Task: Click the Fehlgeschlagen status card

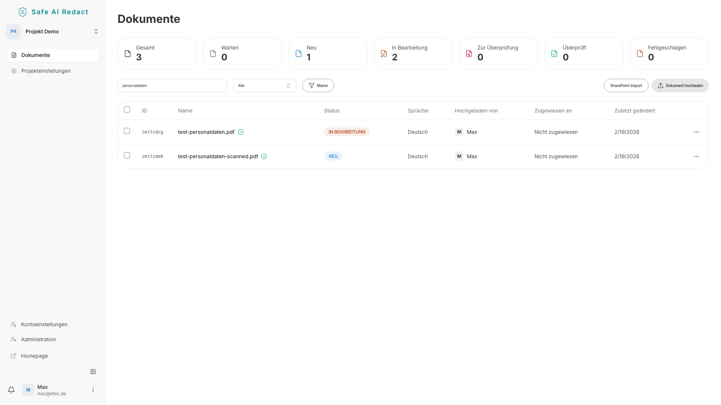Action: [x=669, y=54]
